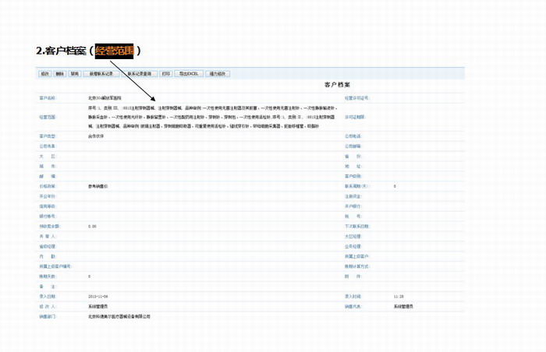Click the highlighted 经营范围 heading label

pos(115,51)
